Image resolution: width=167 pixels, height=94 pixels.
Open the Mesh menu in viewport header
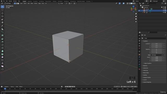click(x=32, y=3)
